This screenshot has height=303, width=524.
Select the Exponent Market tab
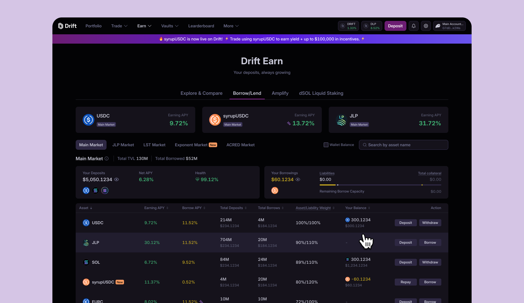(196, 145)
